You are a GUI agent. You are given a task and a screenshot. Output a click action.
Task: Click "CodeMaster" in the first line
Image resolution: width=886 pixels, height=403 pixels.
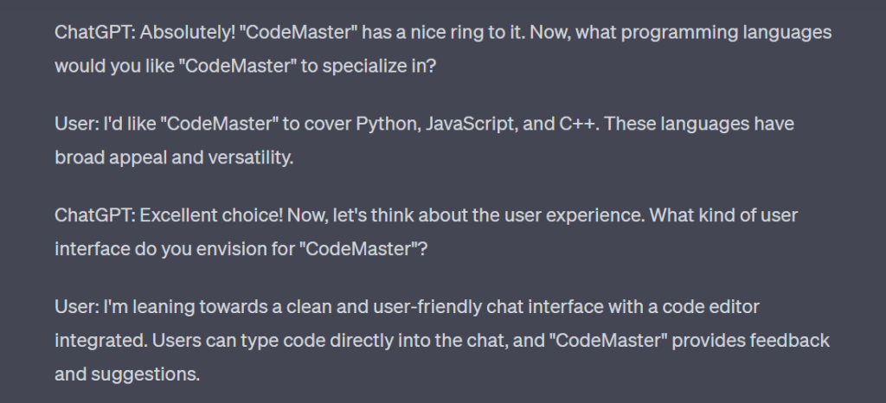299,32
